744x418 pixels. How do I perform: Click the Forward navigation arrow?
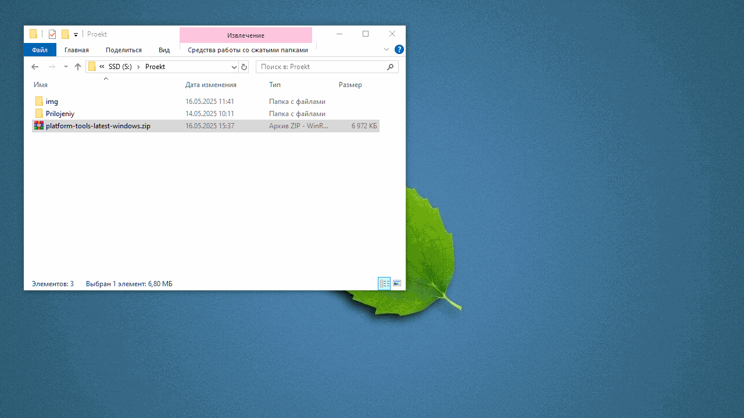tap(52, 67)
